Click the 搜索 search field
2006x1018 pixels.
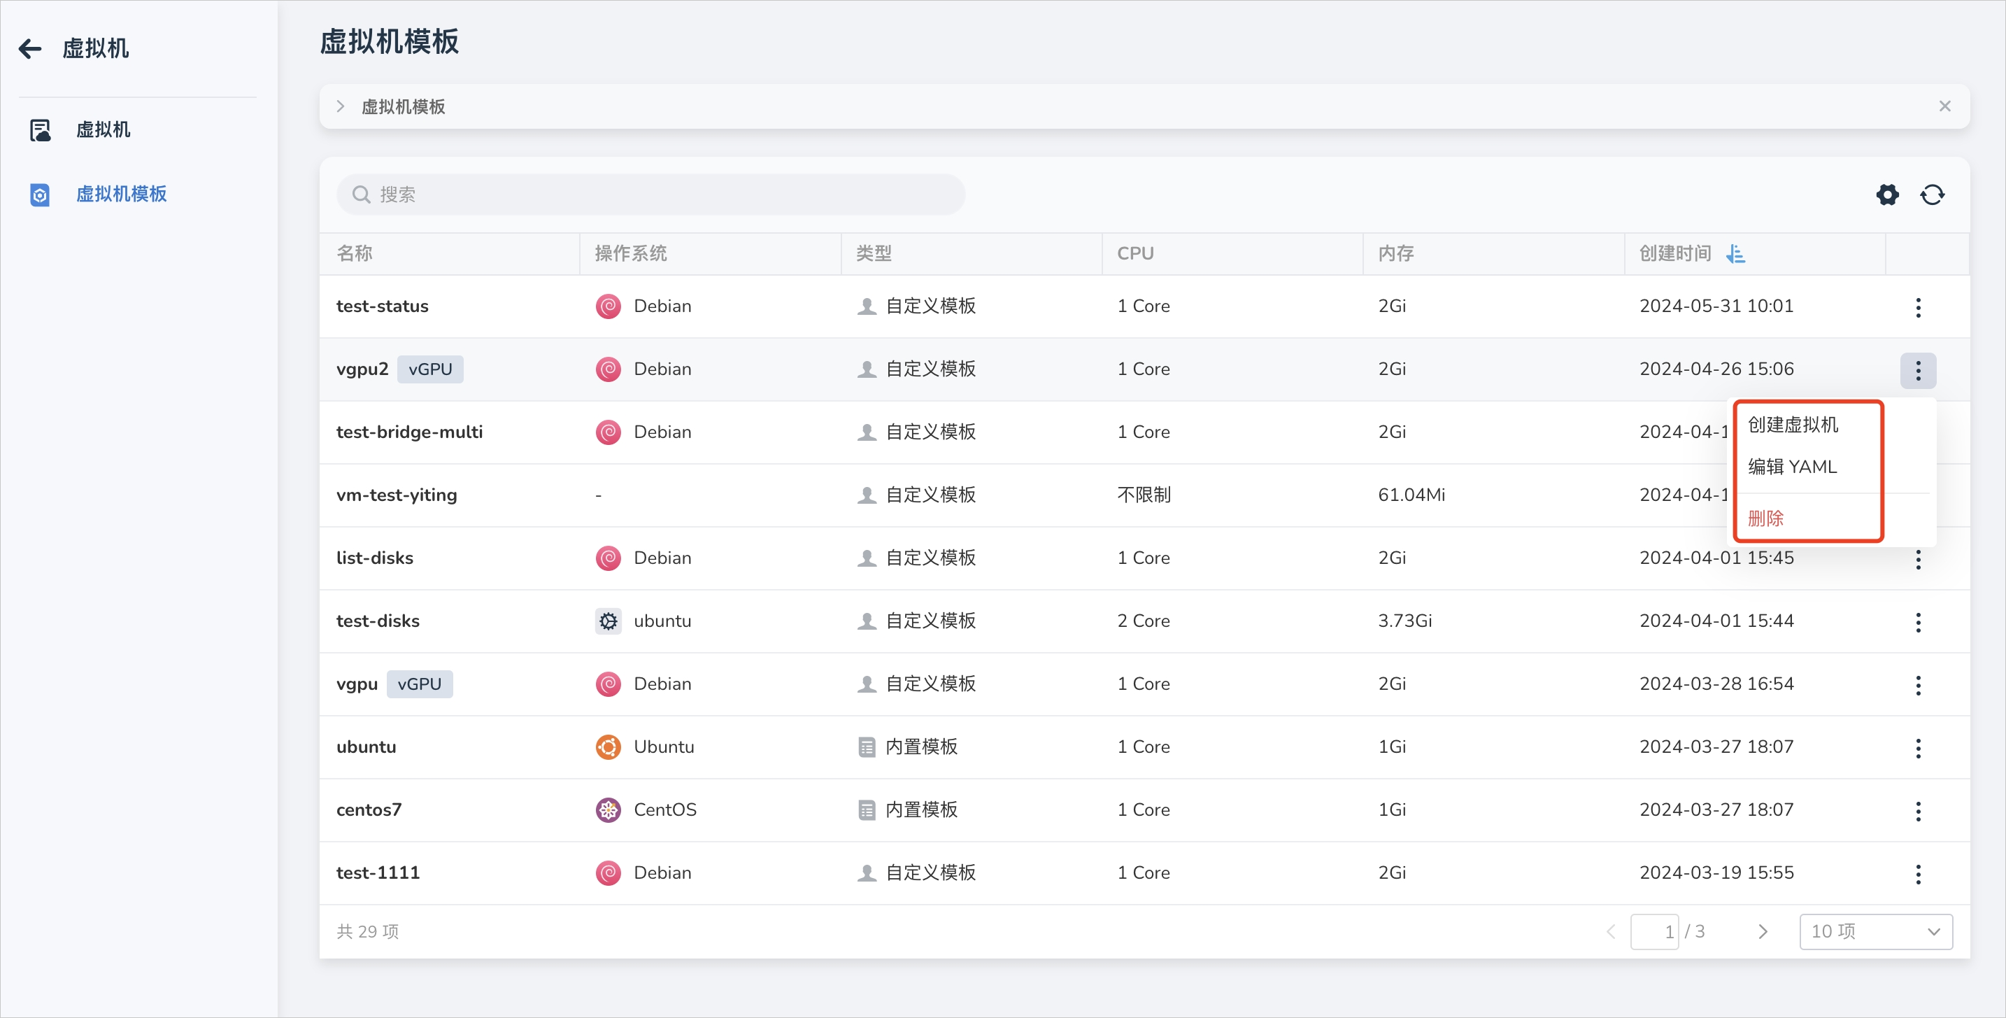coord(651,194)
